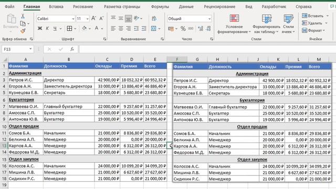The image size is (336, 189).
Task: Select column header C
Action: click(107, 59)
